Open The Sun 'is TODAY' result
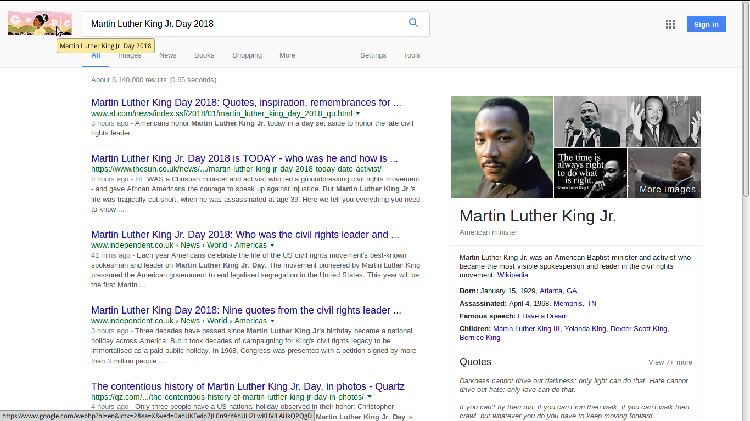 [244, 158]
